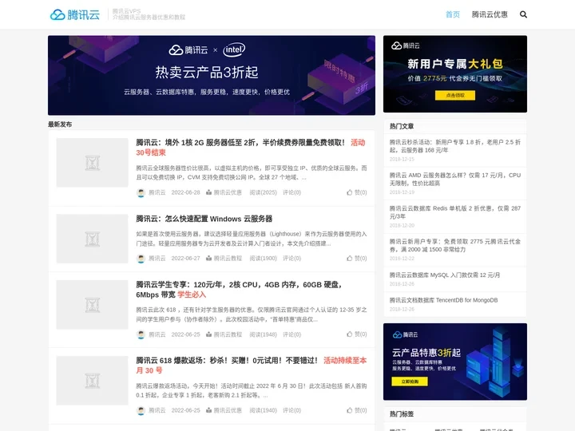575x431 pixels.
Task: Click site subtitle 介绍腾讯云服务器优惠和教程
Action: tap(149, 18)
